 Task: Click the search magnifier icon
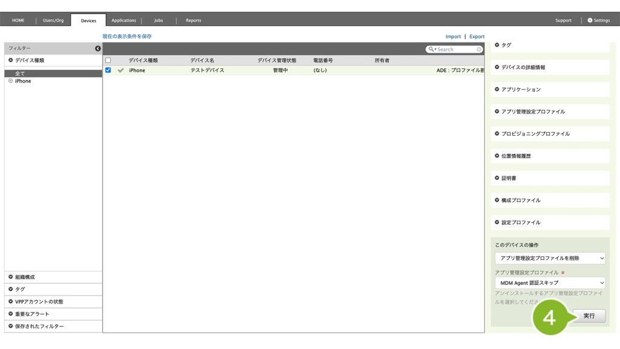(431, 50)
